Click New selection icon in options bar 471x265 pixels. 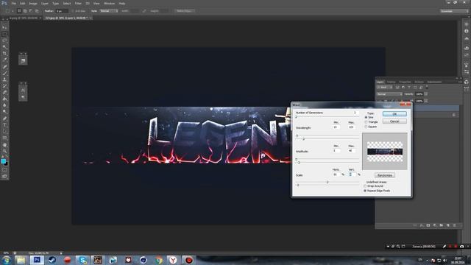pyautogui.click(x=19, y=11)
